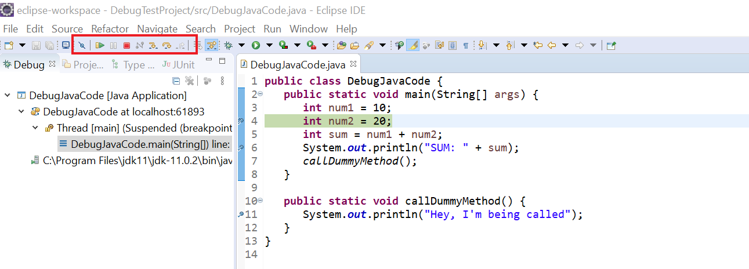Open the console monitor icon
This screenshot has height=269, width=749.
[66, 45]
